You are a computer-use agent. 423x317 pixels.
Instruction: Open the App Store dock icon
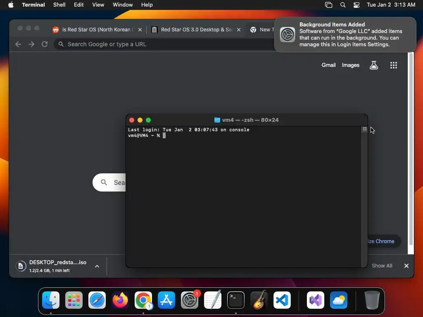click(x=166, y=300)
